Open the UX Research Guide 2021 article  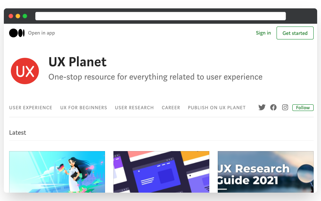point(266,172)
